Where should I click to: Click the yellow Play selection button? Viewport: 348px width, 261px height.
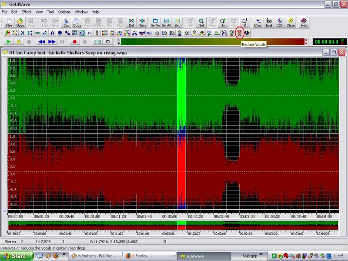pyautogui.click(x=19, y=42)
